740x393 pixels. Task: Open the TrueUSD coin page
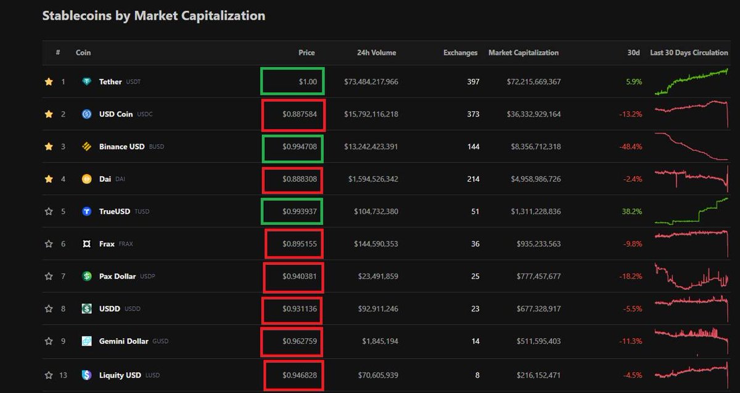coord(115,211)
